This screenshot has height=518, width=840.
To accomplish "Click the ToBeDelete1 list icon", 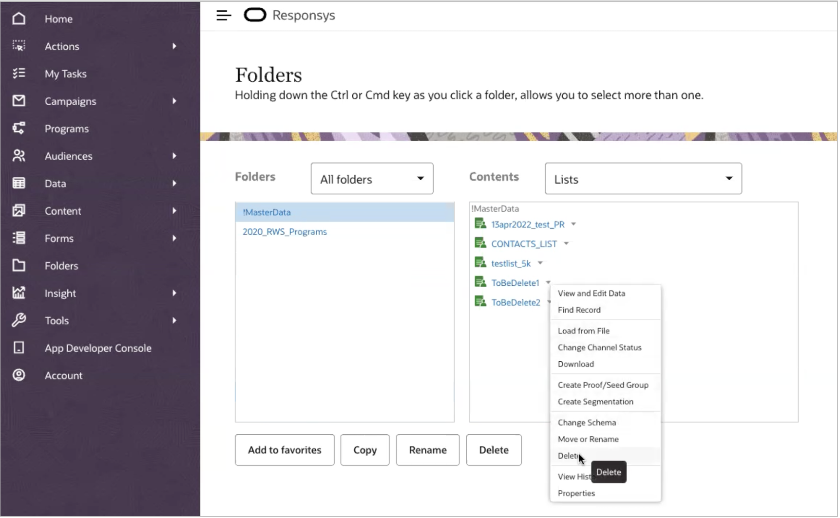I will pyautogui.click(x=480, y=282).
